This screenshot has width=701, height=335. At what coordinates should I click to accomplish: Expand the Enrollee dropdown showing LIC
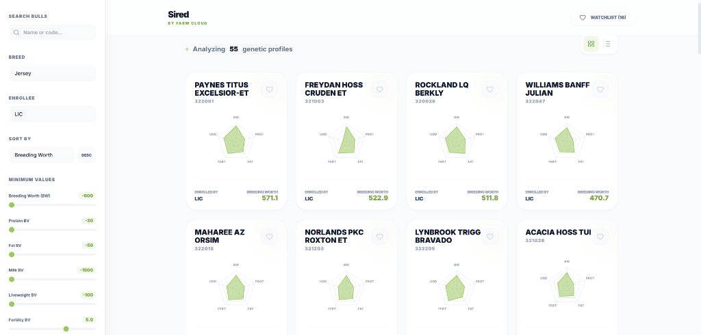click(x=52, y=114)
